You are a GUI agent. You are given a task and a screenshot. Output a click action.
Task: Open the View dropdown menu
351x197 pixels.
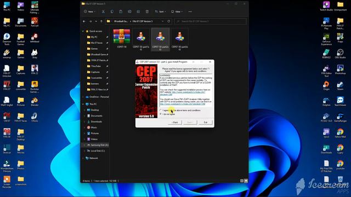(x=177, y=11)
